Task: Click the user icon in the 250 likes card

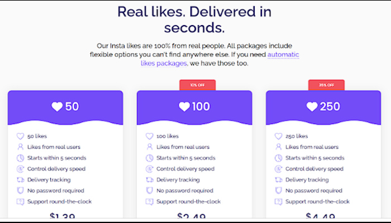Action: click(x=278, y=147)
